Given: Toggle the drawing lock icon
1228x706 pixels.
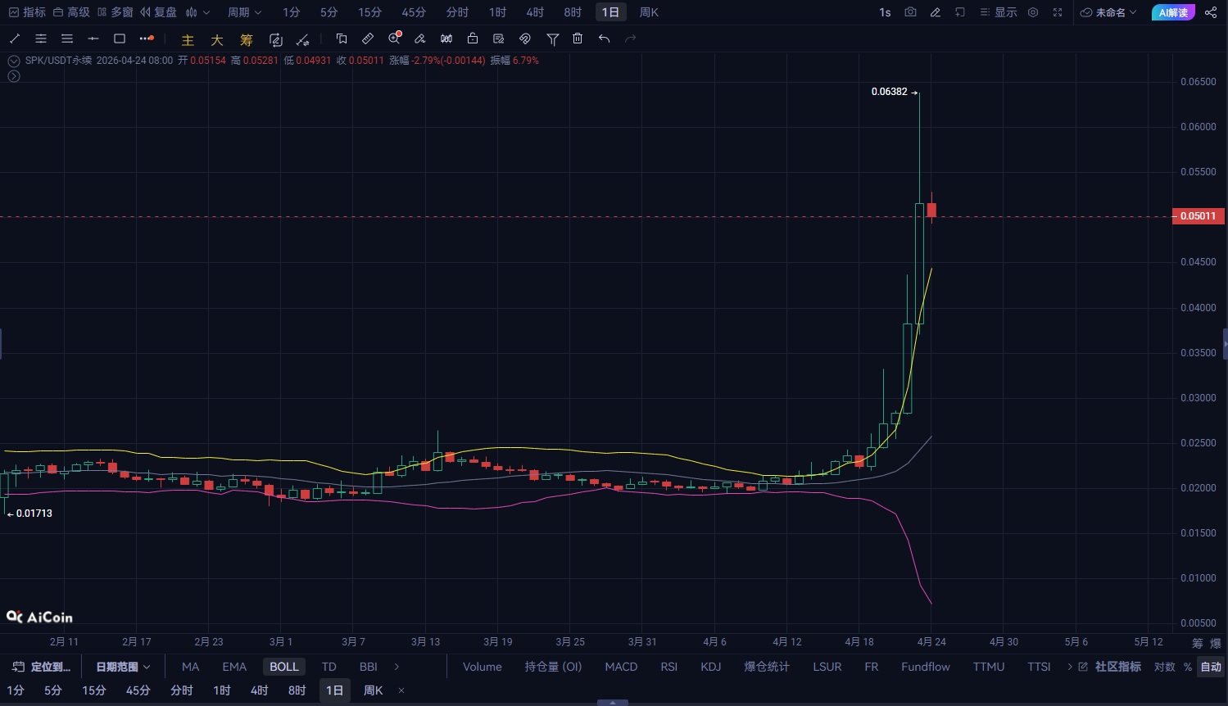Looking at the screenshot, I should (x=473, y=38).
